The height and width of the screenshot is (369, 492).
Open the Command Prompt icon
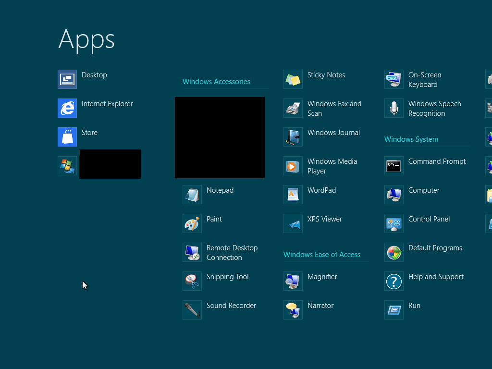(394, 166)
